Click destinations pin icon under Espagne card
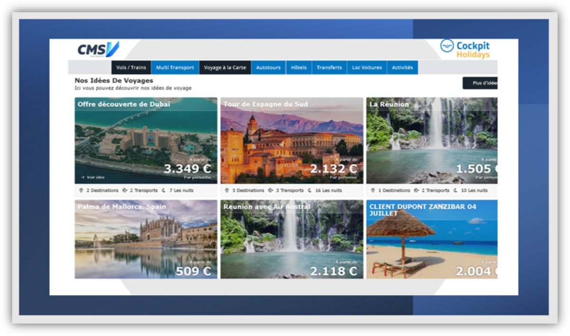This screenshot has height=336, width=570. tap(227, 190)
